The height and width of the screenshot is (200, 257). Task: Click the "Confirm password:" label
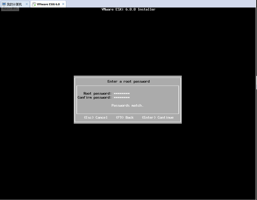tap(94, 97)
